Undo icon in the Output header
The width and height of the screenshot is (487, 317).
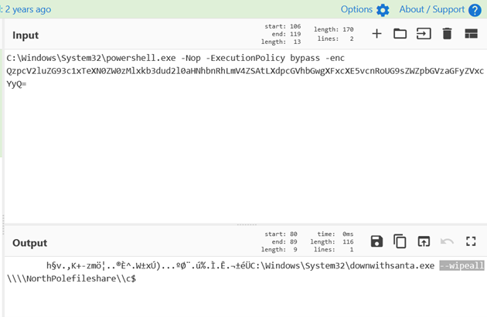tap(447, 241)
